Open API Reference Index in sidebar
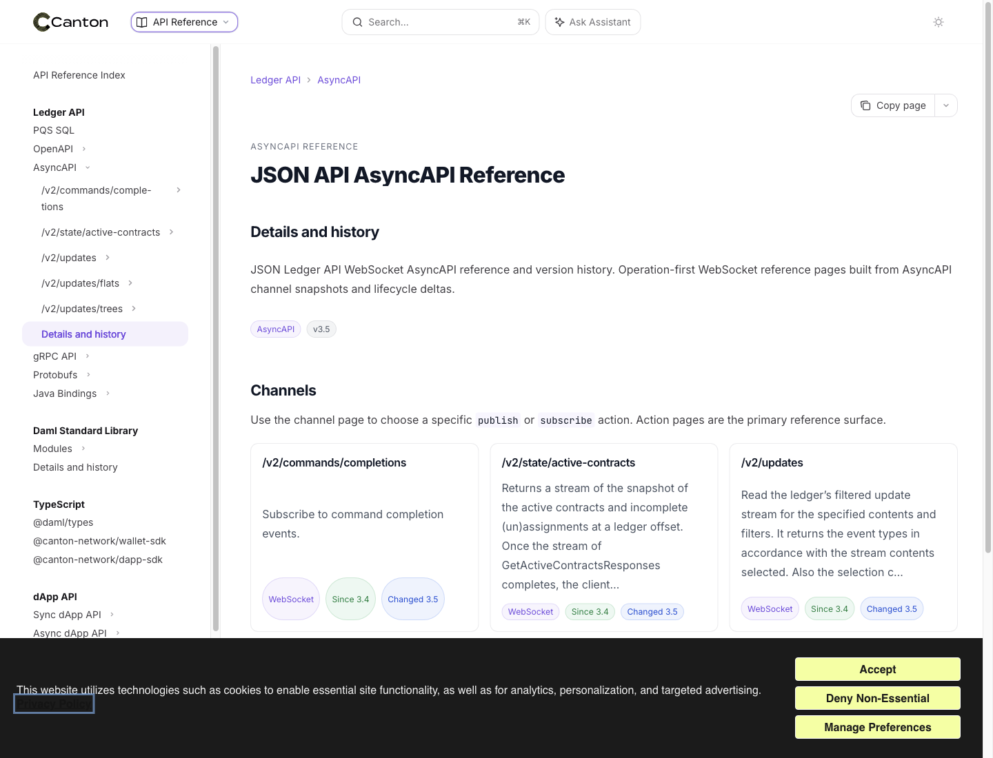 pos(79,75)
